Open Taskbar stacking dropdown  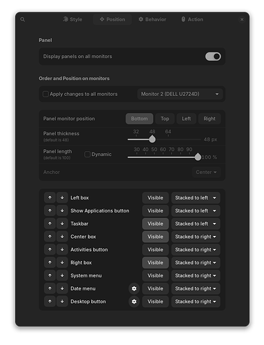click(196, 224)
